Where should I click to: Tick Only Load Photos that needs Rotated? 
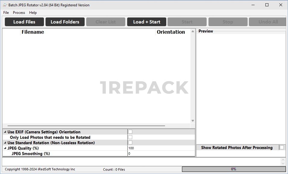click(130, 137)
